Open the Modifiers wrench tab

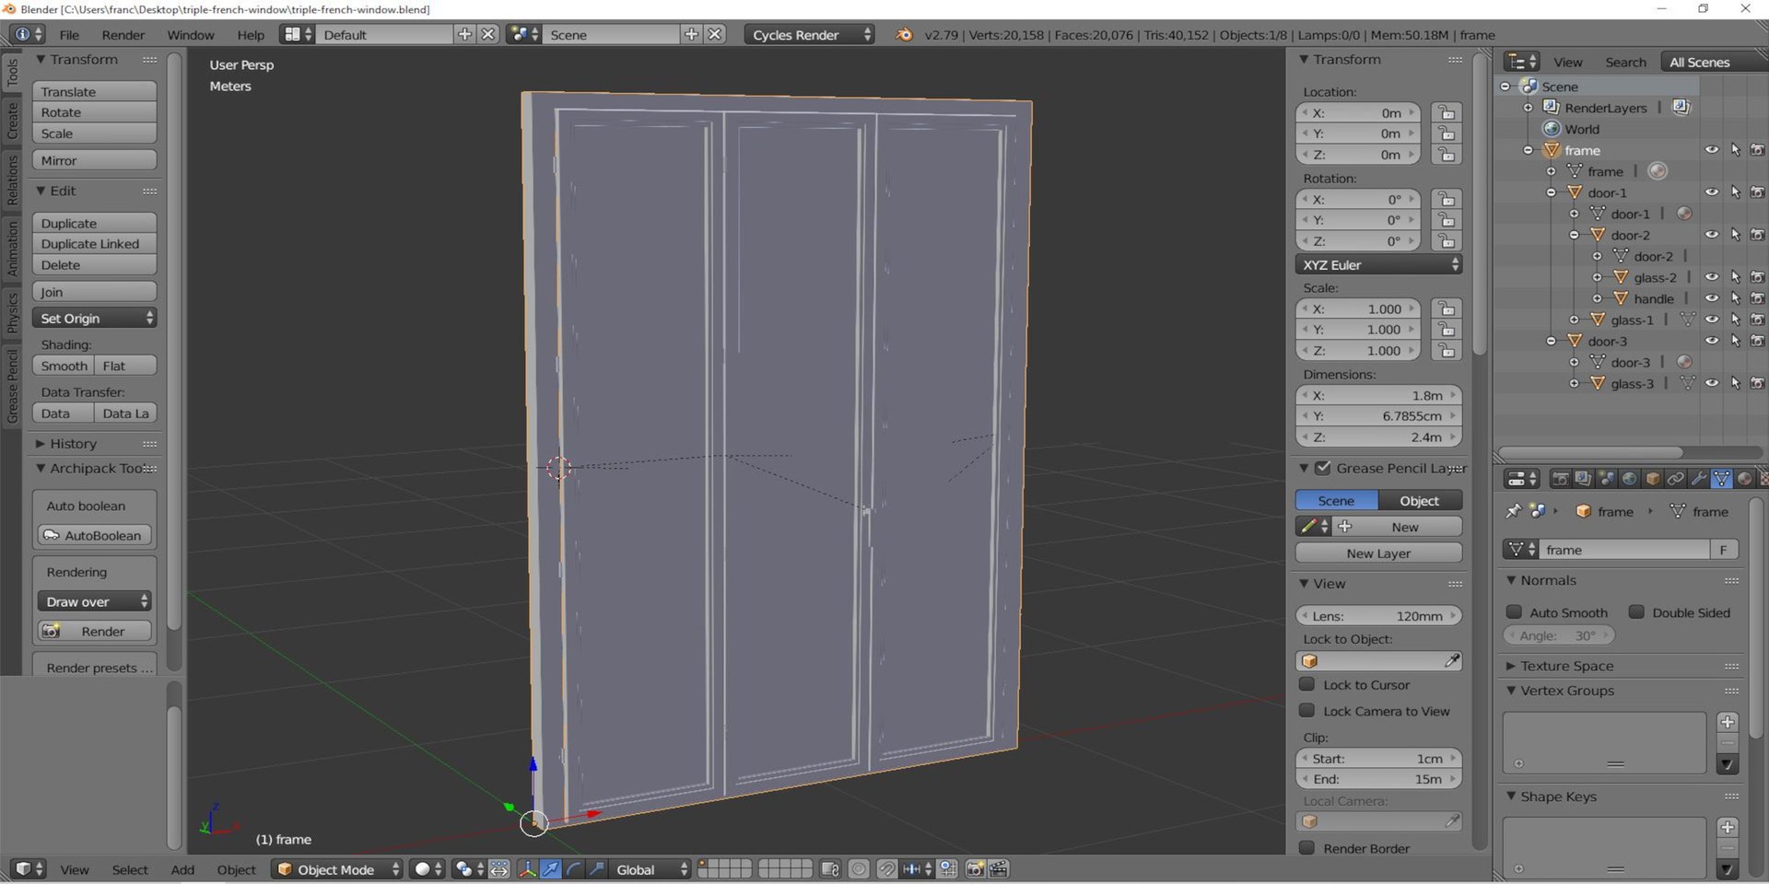tap(1699, 479)
